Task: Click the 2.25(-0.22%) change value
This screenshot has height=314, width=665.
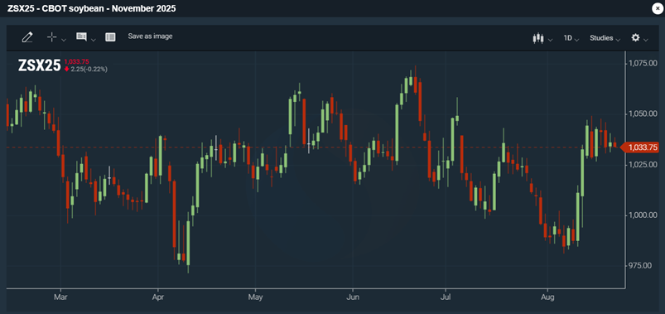Action: tap(89, 69)
